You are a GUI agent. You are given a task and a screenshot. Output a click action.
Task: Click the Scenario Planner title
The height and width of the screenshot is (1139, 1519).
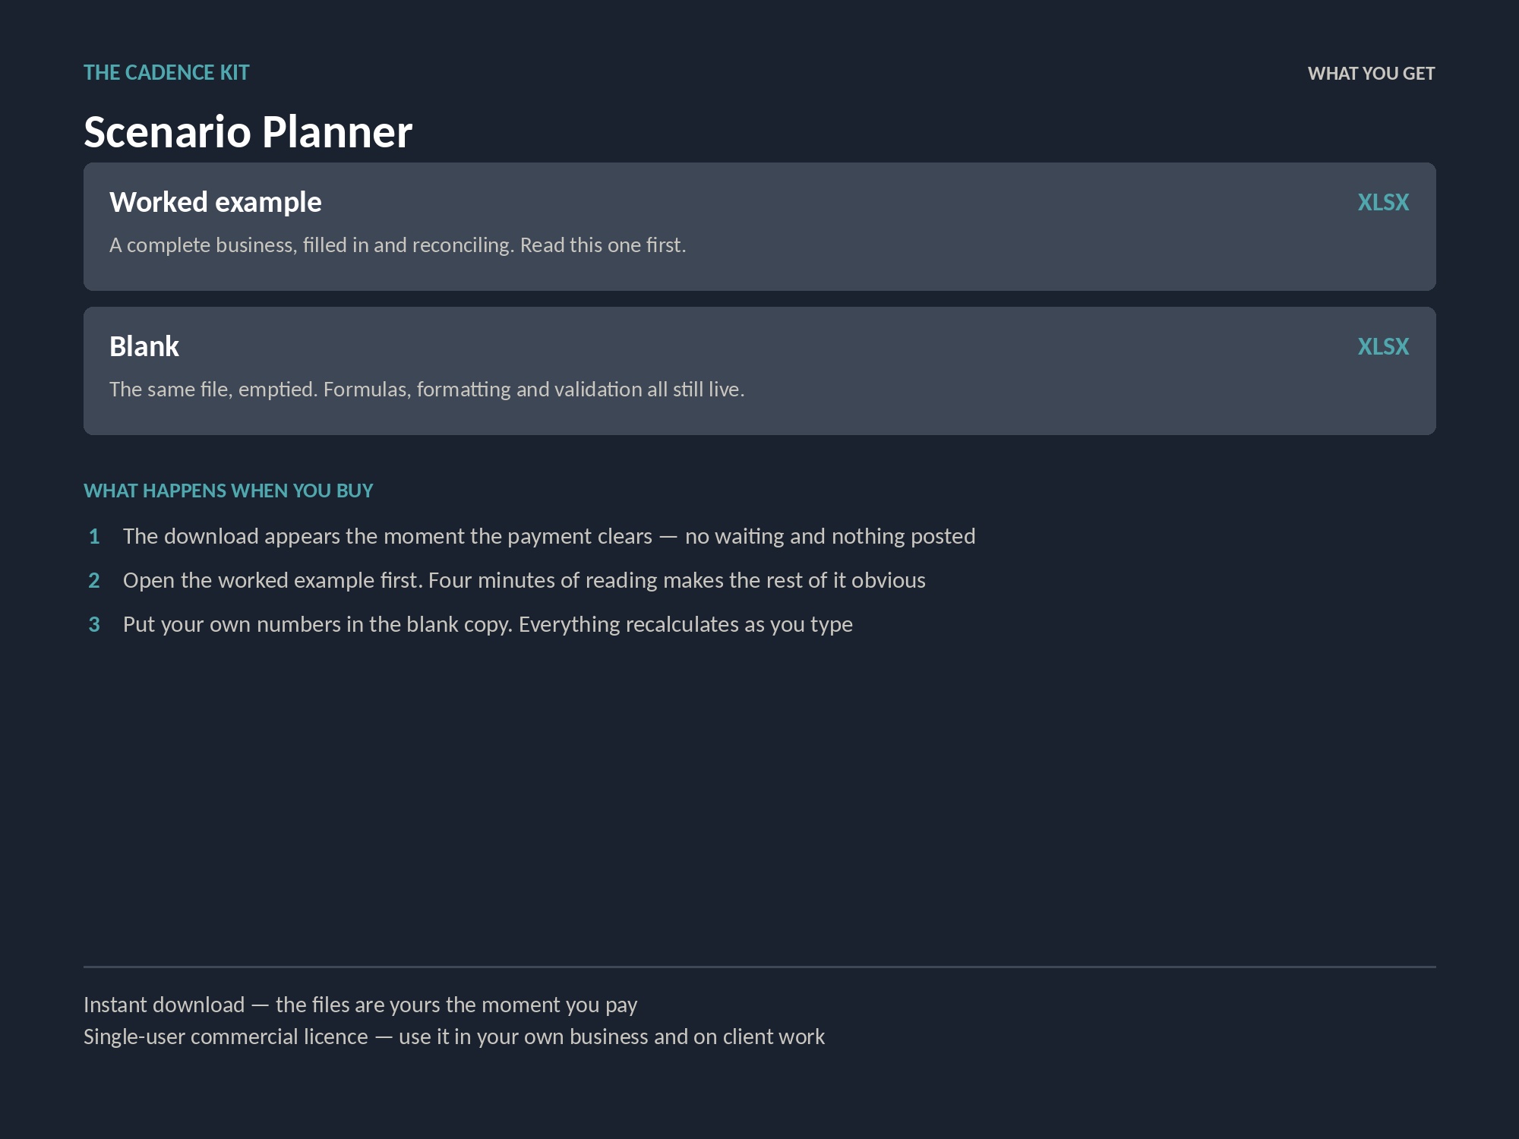[248, 132]
